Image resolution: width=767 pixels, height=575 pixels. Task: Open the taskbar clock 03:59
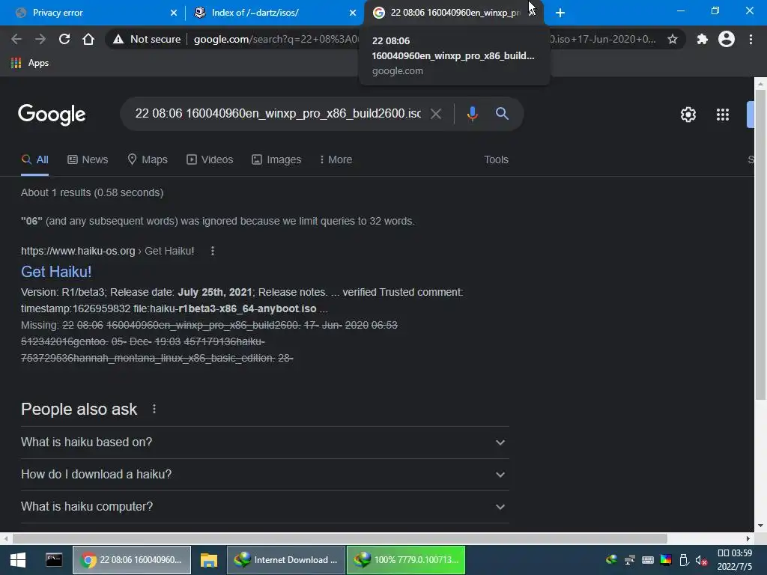click(735, 560)
